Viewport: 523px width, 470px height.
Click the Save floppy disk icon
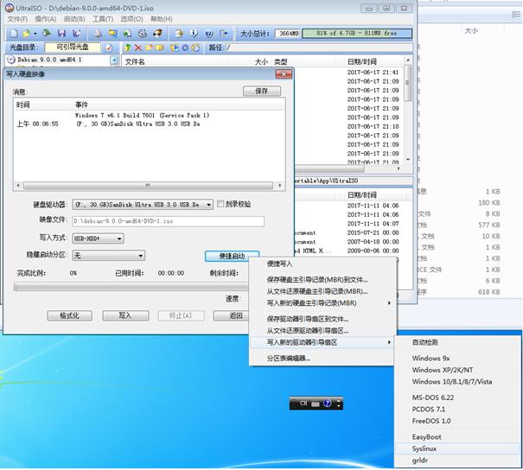click(x=61, y=34)
